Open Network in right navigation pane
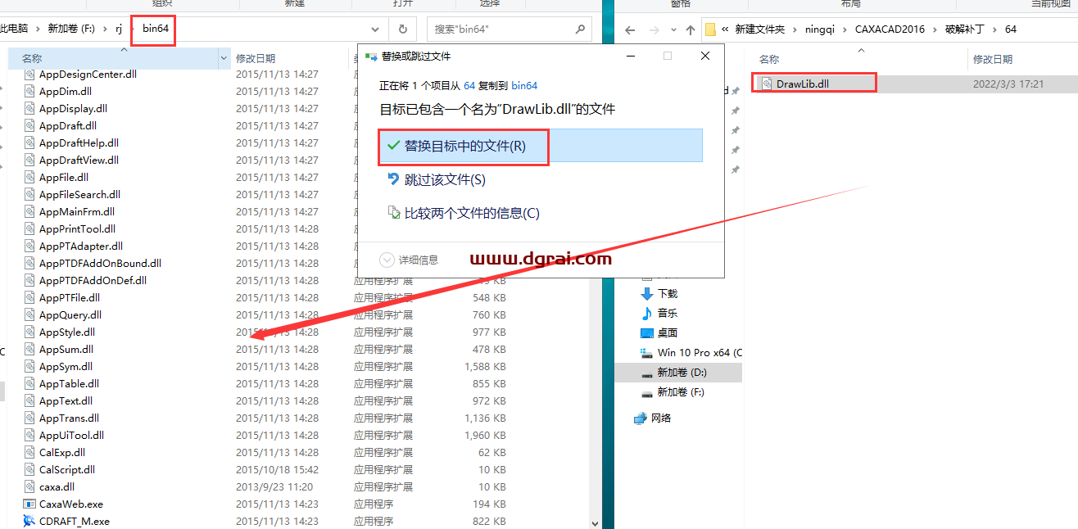 [661, 418]
